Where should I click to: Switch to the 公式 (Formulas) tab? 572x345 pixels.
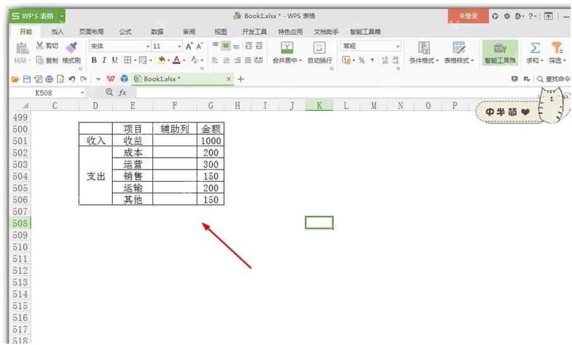[x=125, y=32]
